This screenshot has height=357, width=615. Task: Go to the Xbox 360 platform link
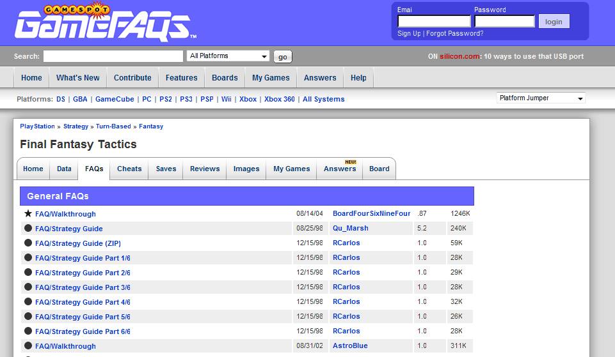click(x=279, y=99)
